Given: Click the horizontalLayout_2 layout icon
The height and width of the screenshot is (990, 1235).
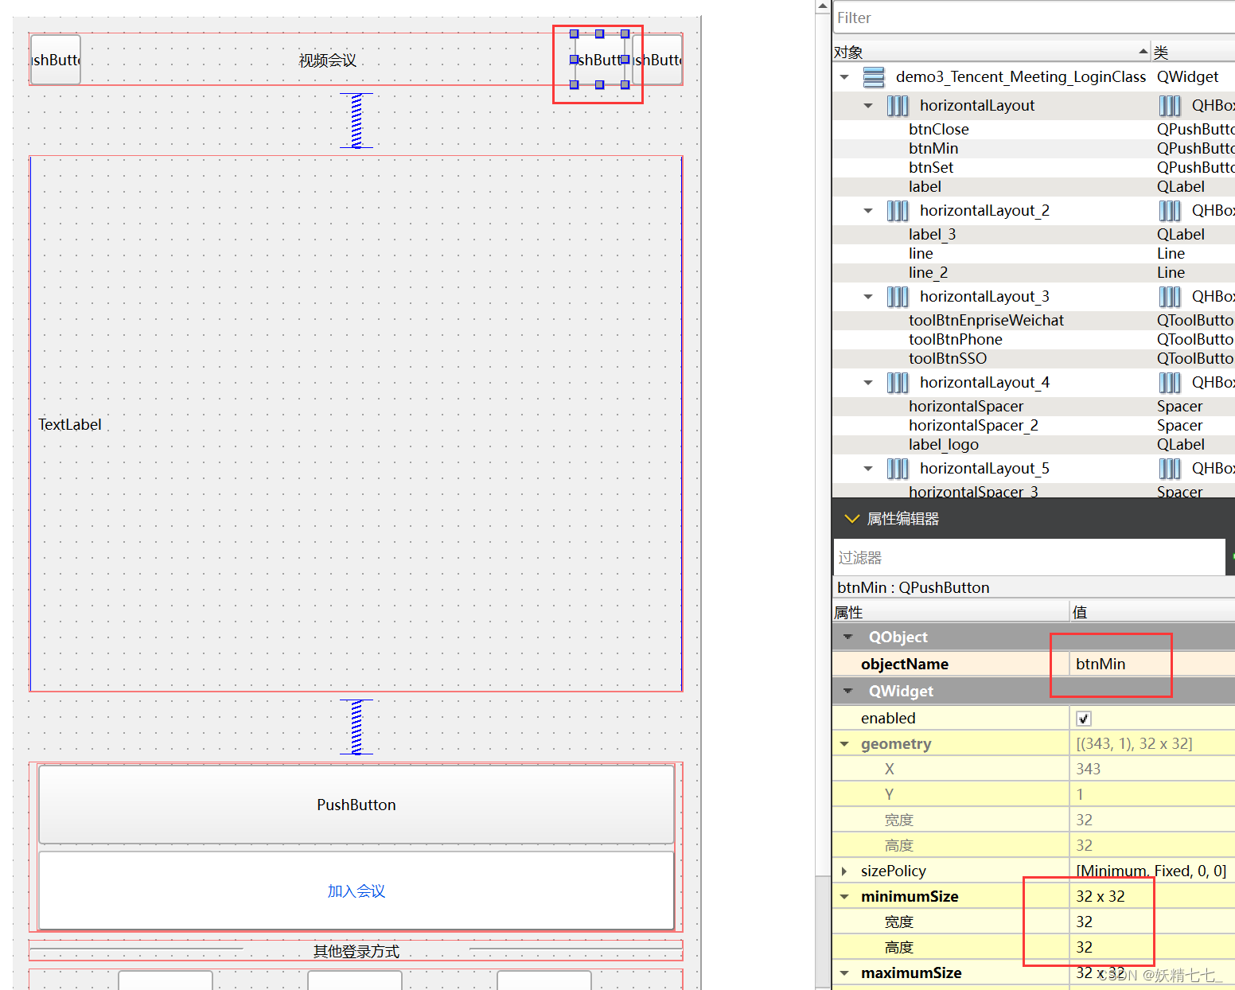Looking at the screenshot, I should pos(898,211).
